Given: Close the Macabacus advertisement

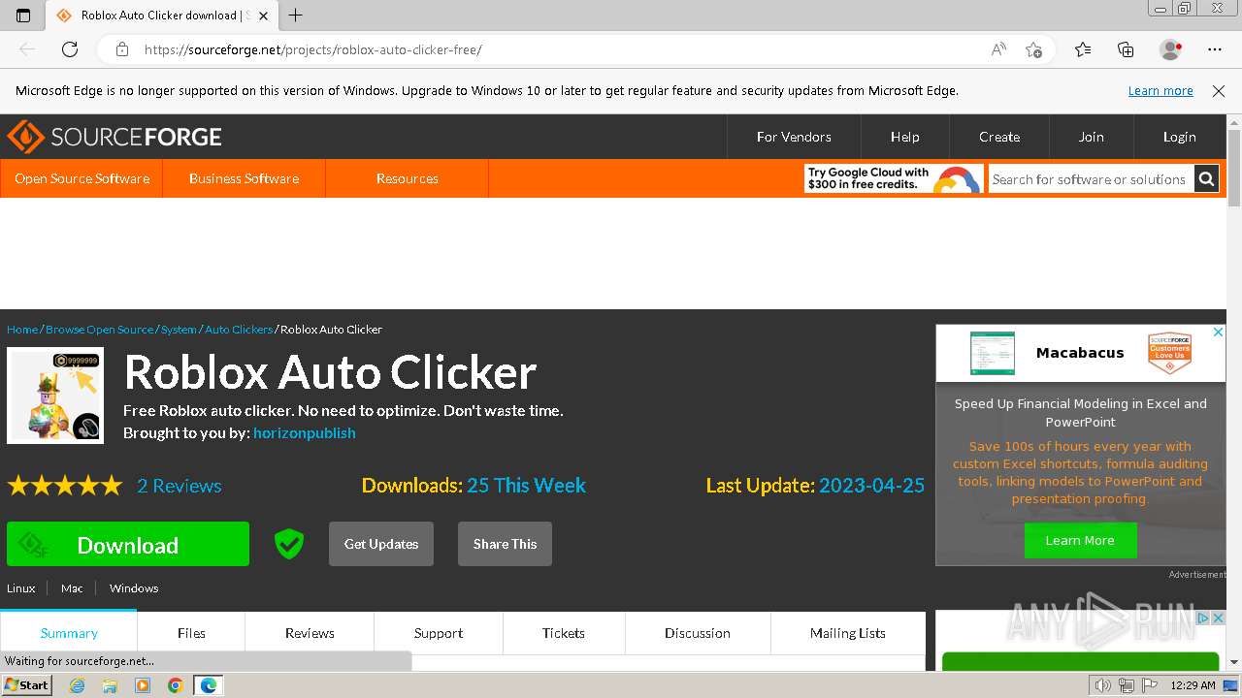Looking at the screenshot, I should 1219,333.
